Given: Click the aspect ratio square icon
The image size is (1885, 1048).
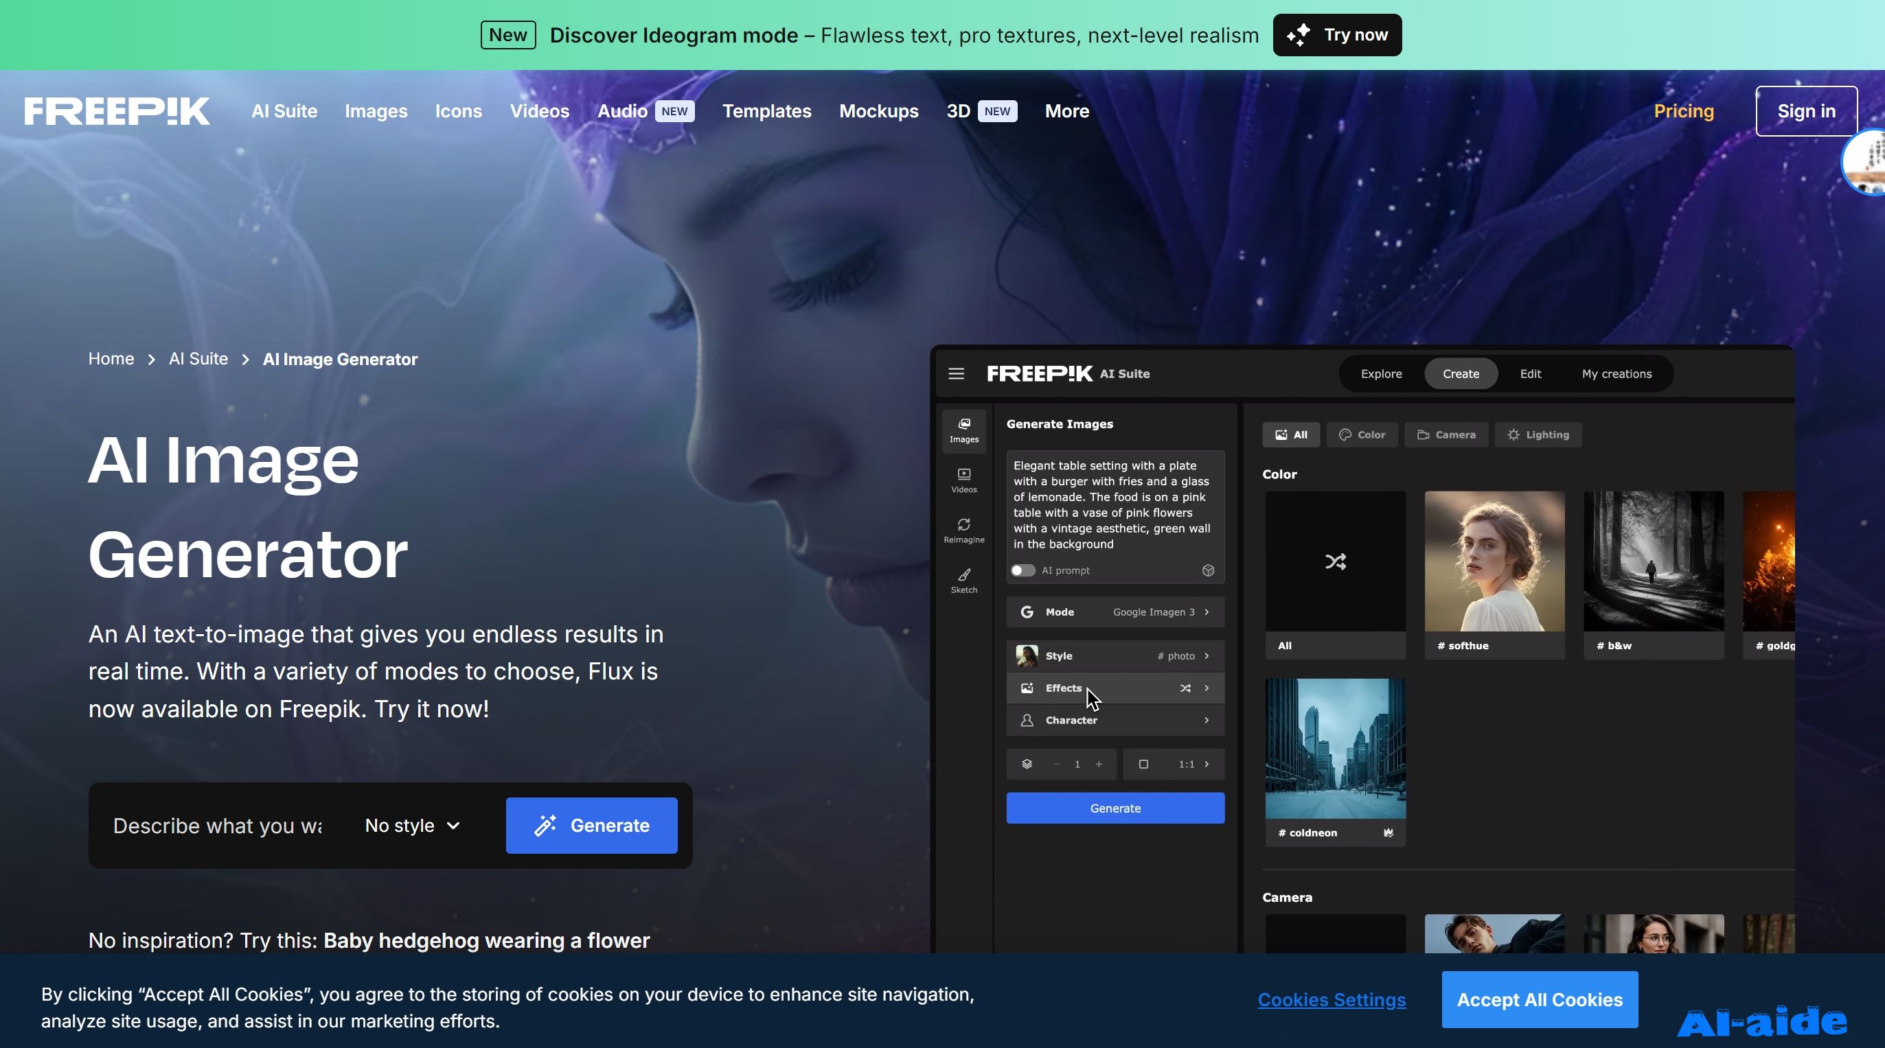Looking at the screenshot, I should click(x=1143, y=763).
